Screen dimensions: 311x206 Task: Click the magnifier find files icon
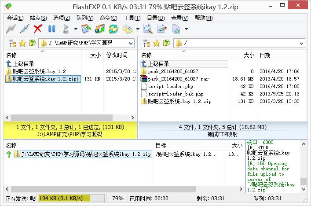tap(148, 29)
